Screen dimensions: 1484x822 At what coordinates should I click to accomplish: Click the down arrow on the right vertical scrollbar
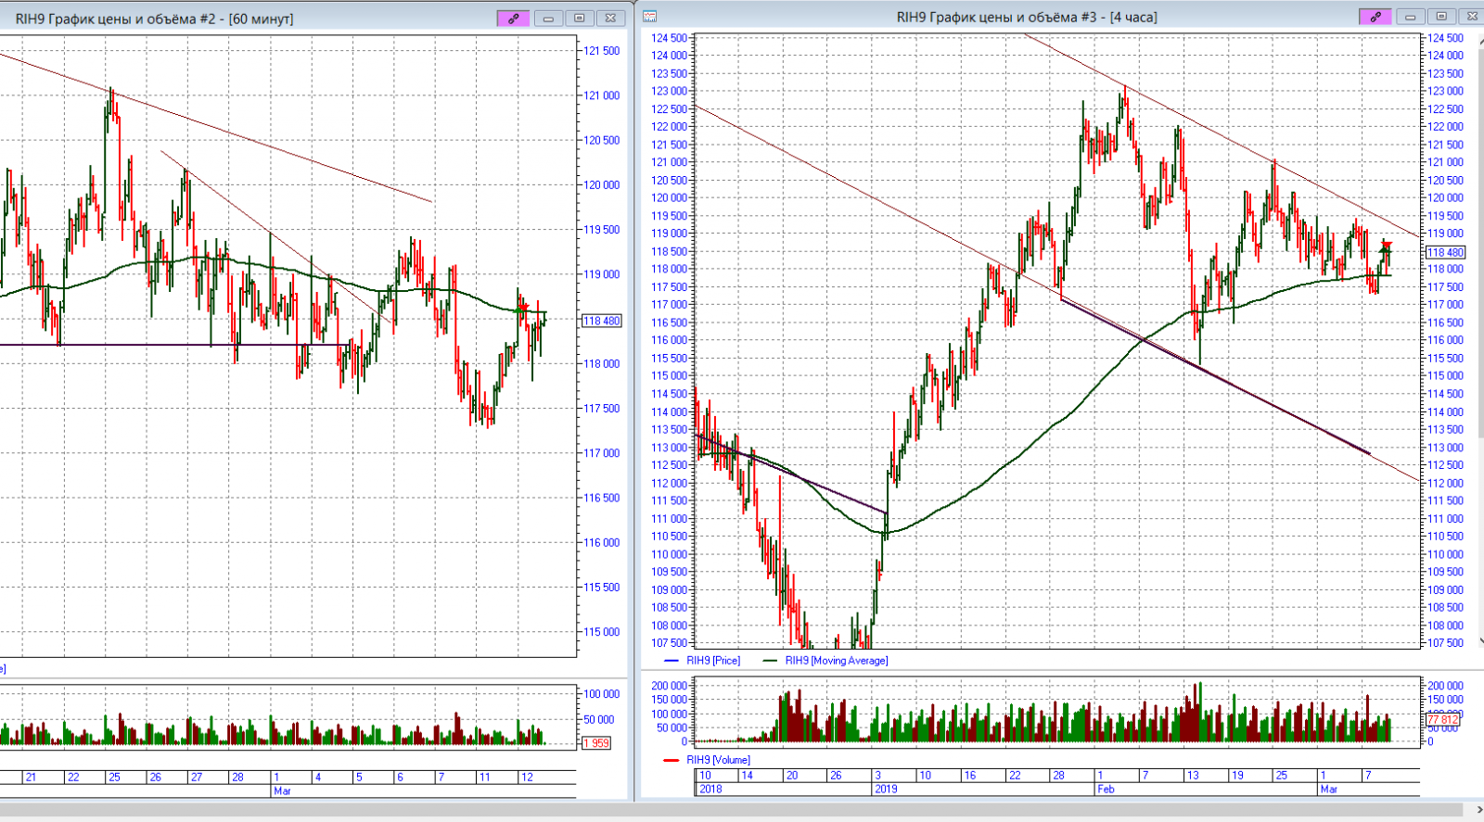coord(1479,640)
